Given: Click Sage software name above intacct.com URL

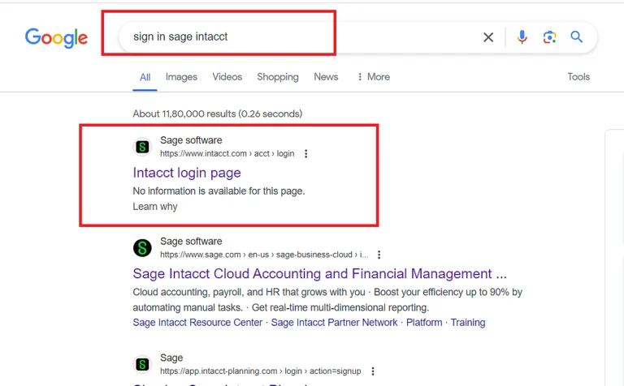Looking at the screenshot, I should (x=191, y=140).
